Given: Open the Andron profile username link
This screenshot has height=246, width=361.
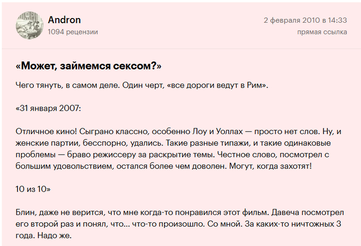Looking at the screenshot, I should (x=64, y=20).
